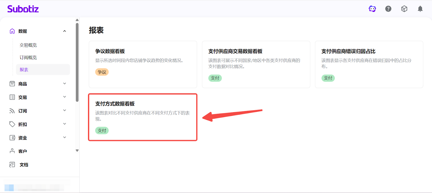432x193 pixels.
Task: Open the notifications bell icon
Action: pos(420,9)
